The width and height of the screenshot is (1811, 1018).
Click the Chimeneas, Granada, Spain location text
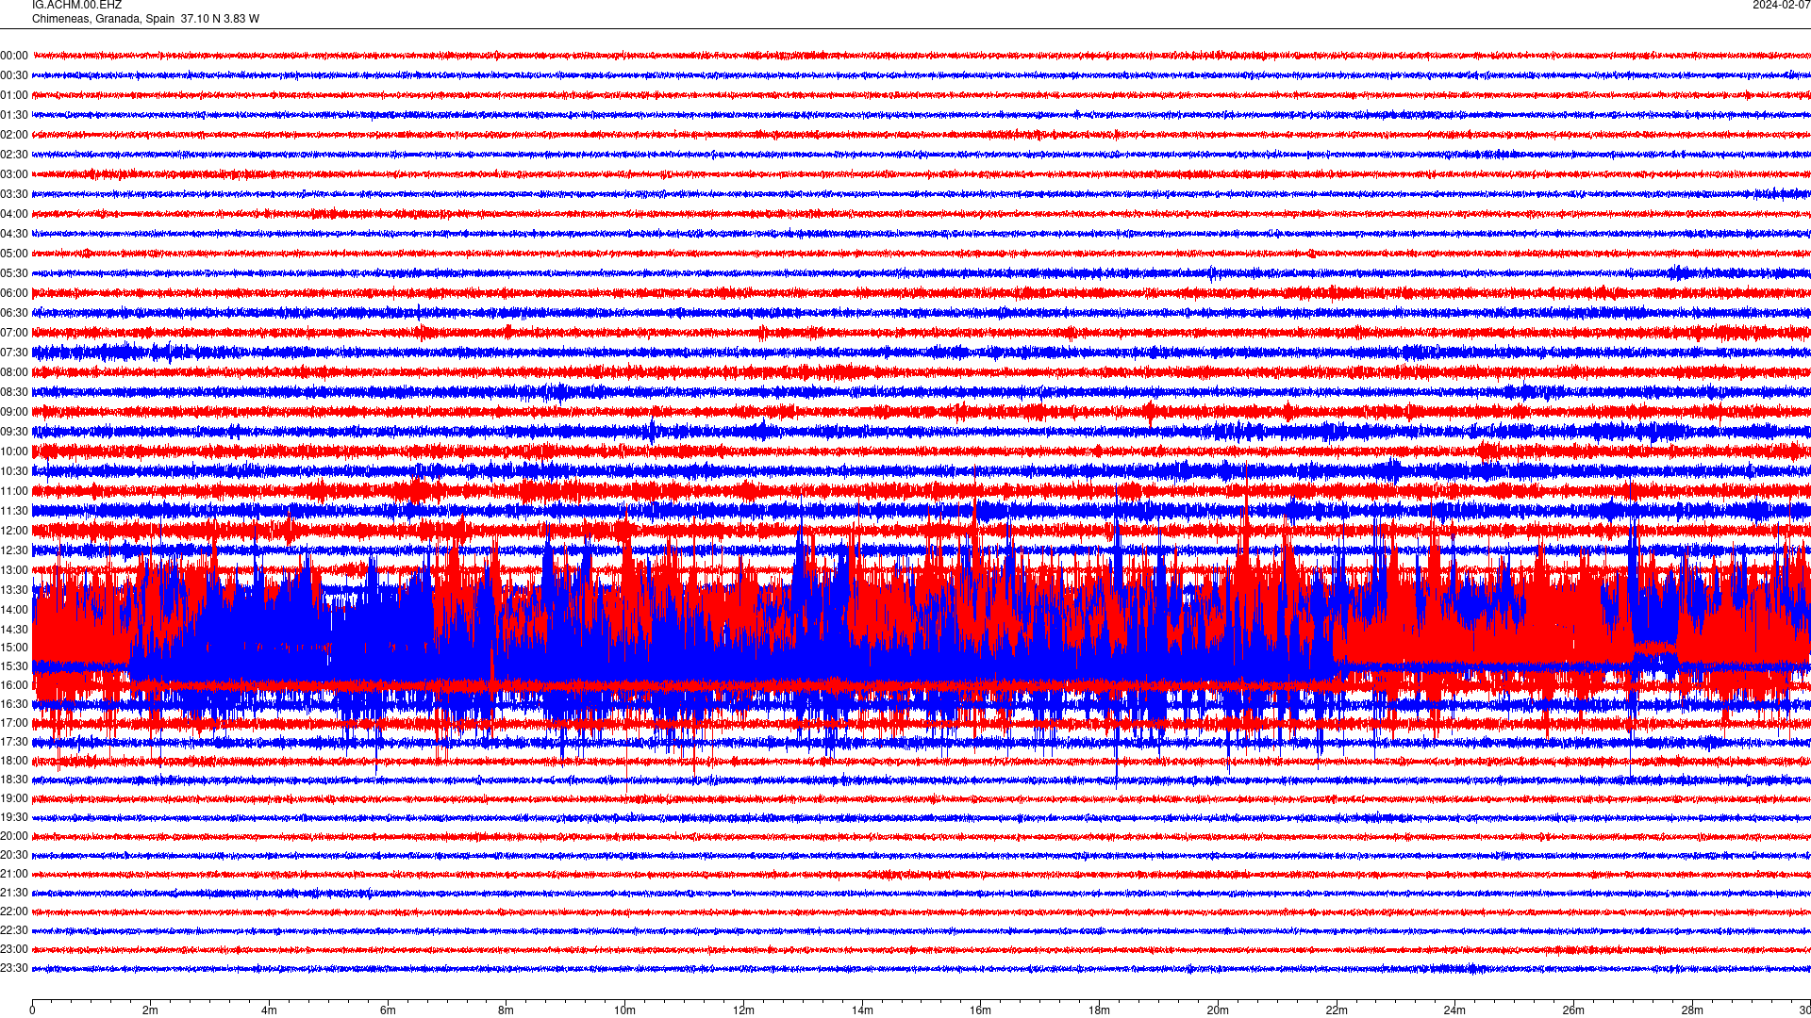103,19
